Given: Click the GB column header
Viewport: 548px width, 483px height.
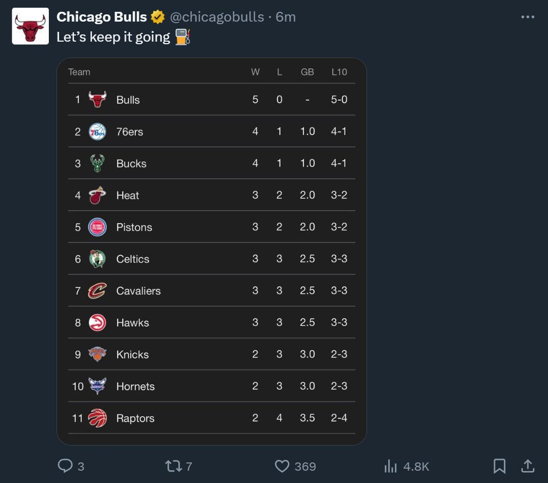Looking at the screenshot, I should [x=307, y=72].
